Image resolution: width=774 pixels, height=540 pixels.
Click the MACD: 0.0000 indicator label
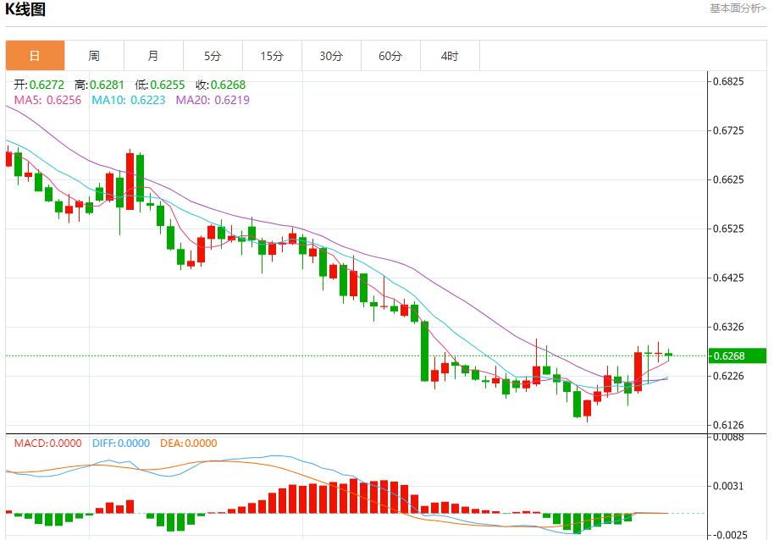(48, 444)
